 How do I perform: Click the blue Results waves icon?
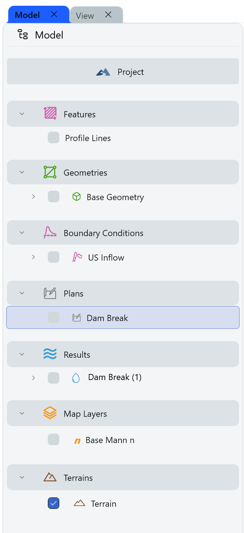[x=50, y=354]
